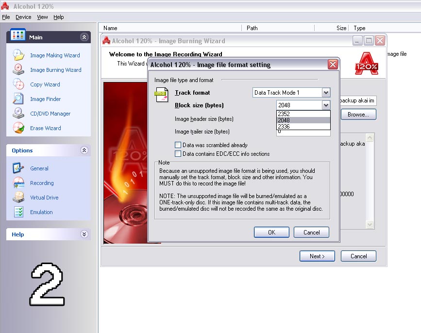Click the red Alcohol 120% logo in wizard
Viewport: 421px width, 333px height.
pyautogui.click(x=367, y=63)
